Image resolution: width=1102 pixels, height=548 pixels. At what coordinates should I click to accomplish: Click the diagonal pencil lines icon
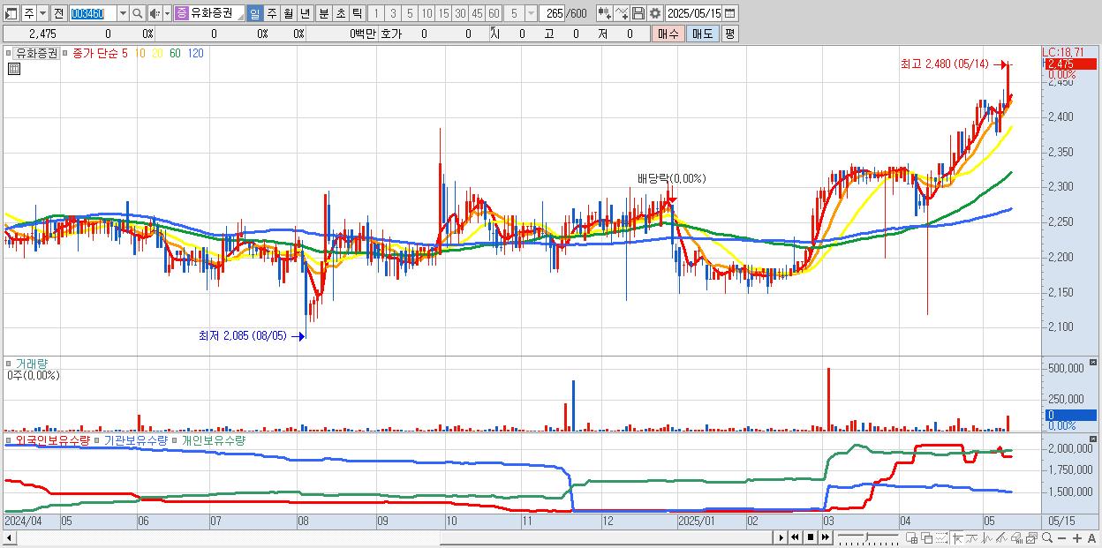coord(1001,537)
